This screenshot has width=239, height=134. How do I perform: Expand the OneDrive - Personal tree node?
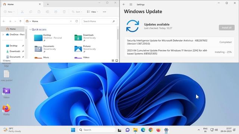click(3, 35)
